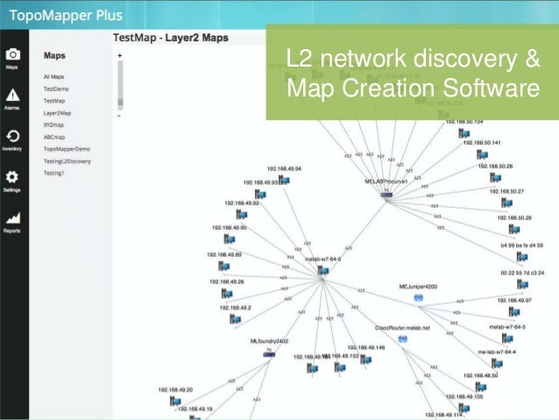The width and height of the screenshot is (559, 420).
Task: Open the Maps camera icon in sidebar
Action: pos(13,54)
